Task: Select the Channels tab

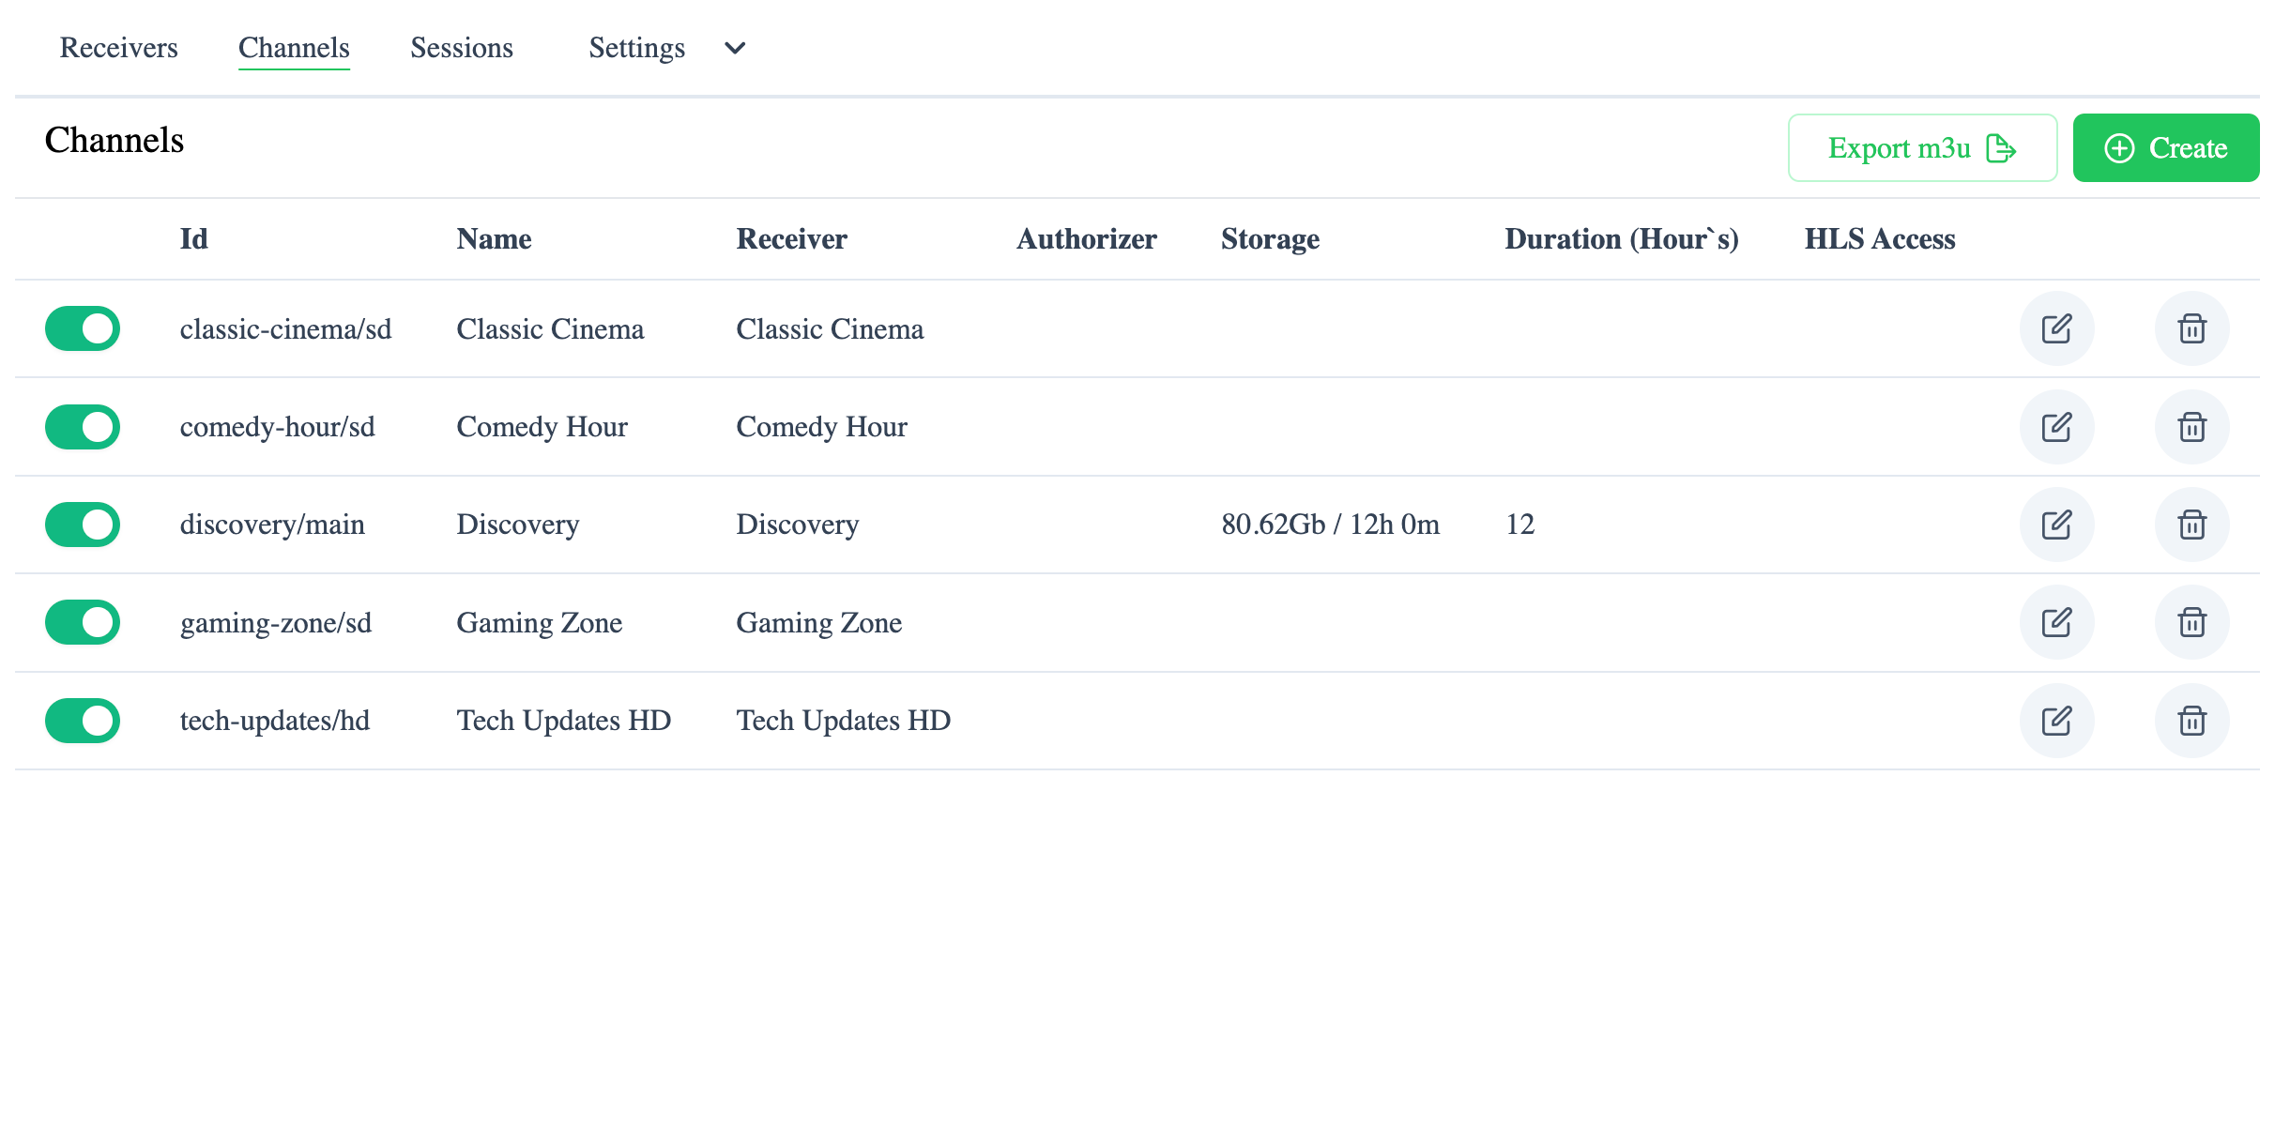Action: (x=294, y=48)
